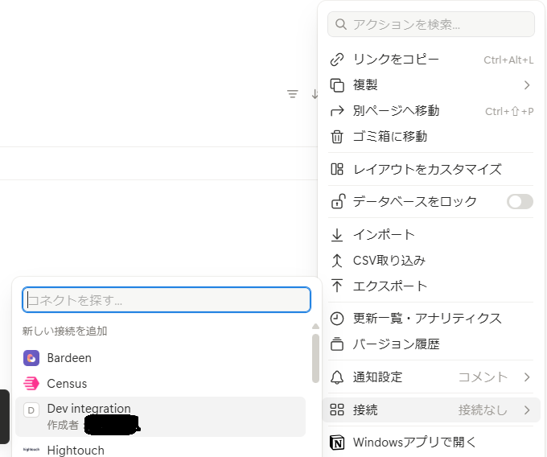
Task: Click the filter icon in the database toolbar
Action: tap(293, 94)
